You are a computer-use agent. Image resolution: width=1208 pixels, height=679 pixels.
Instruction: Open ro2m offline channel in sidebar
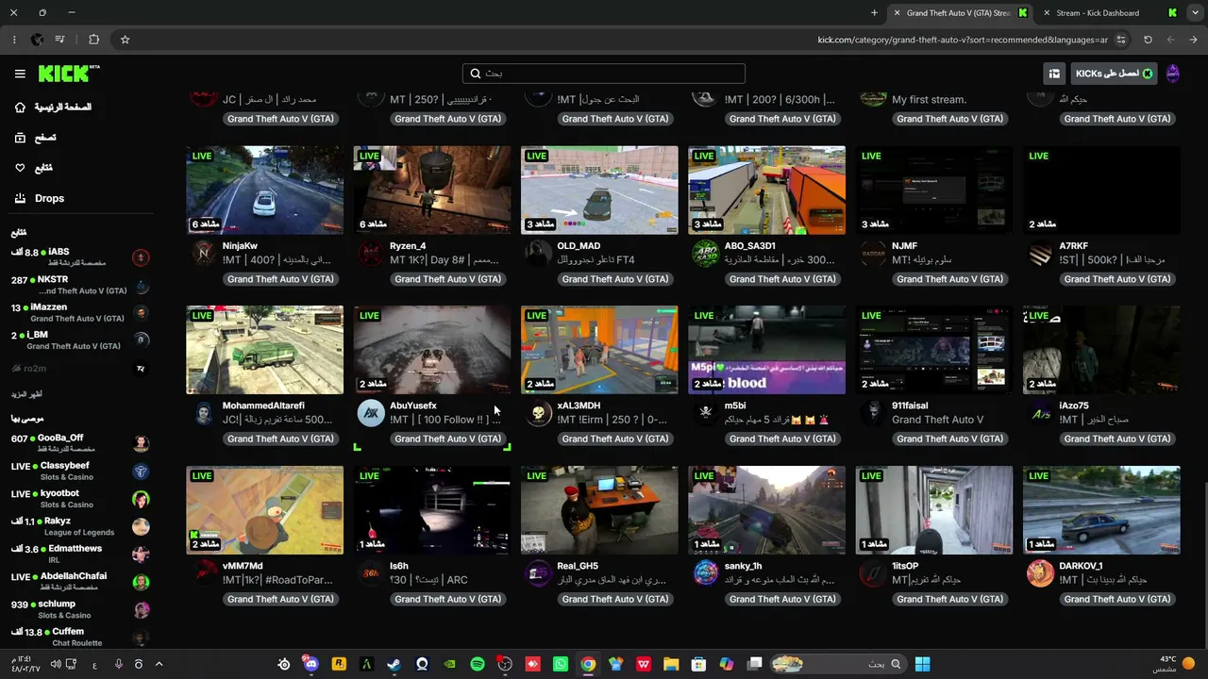click(80, 368)
